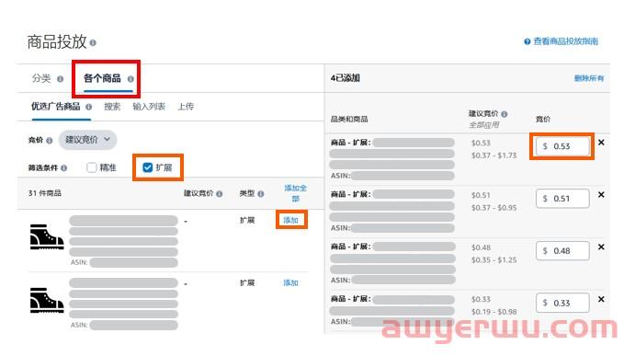Click help icon beside 查看商品投放指南

point(527,41)
